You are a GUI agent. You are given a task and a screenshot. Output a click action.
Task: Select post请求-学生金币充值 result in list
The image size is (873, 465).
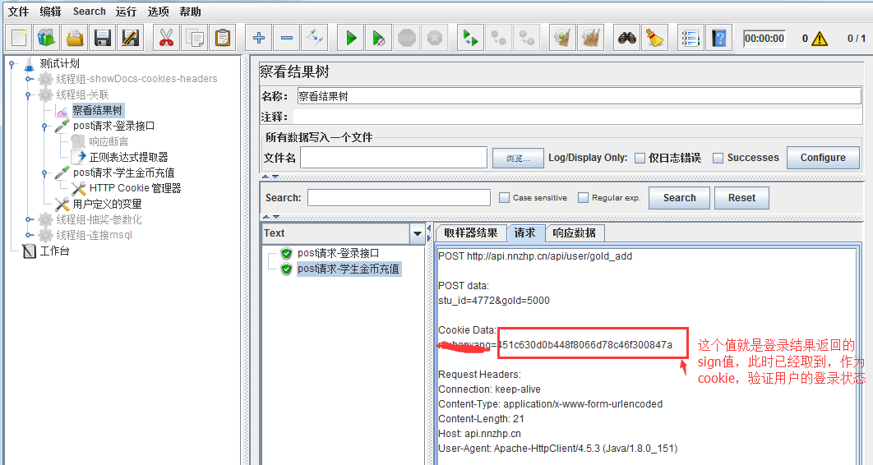[x=349, y=269]
